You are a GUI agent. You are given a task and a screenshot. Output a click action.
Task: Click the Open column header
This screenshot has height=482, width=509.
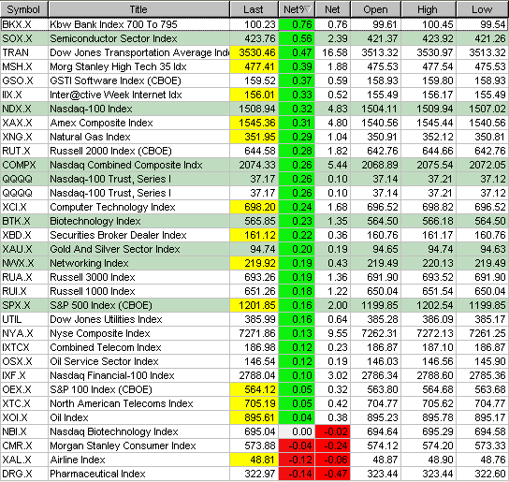375,9
